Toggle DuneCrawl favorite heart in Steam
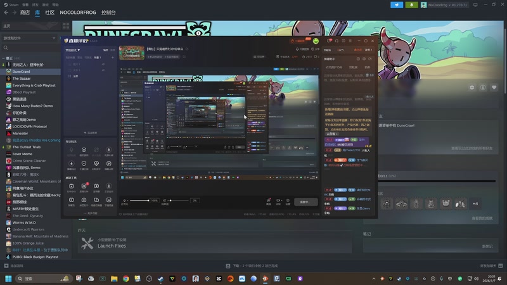Image resolution: width=507 pixels, height=285 pixels. 494,87
